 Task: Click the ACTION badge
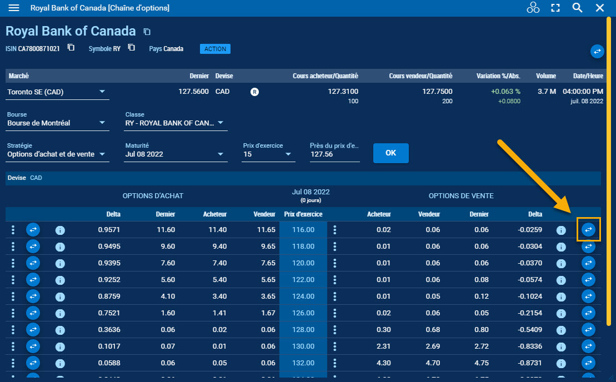[x=215, y=49]
